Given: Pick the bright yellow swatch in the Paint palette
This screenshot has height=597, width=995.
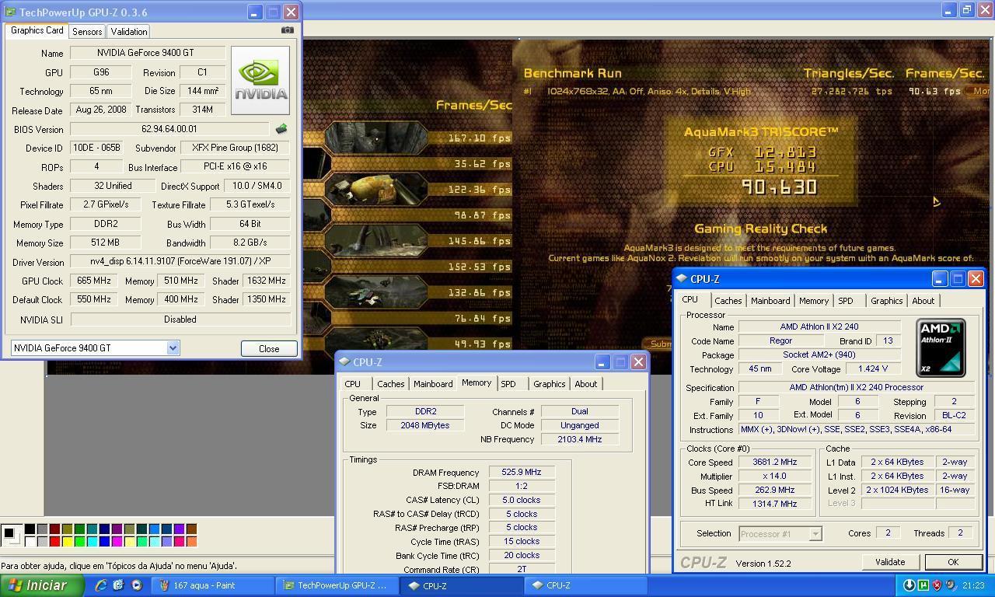Looking at the screenshot, I should click(67, 541).
